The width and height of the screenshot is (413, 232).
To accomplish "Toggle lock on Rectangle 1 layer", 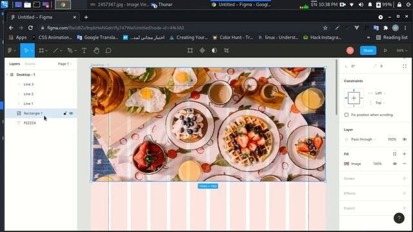I will coord(65,113).
